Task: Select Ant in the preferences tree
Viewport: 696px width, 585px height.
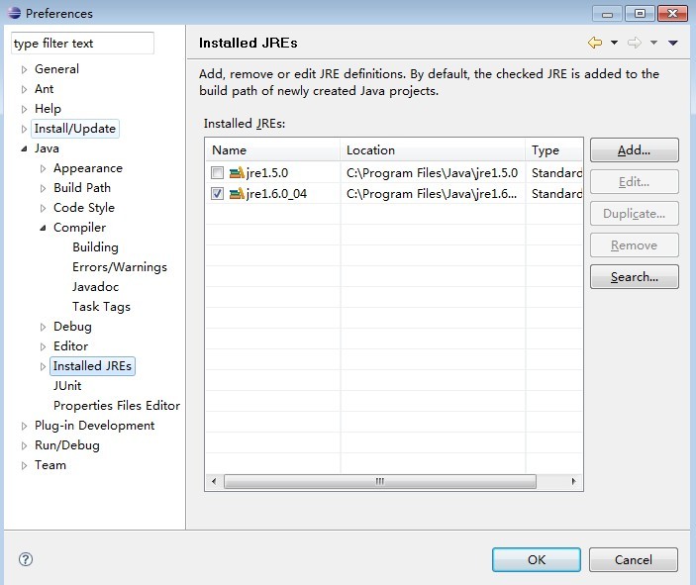Action: coord(44,89)
